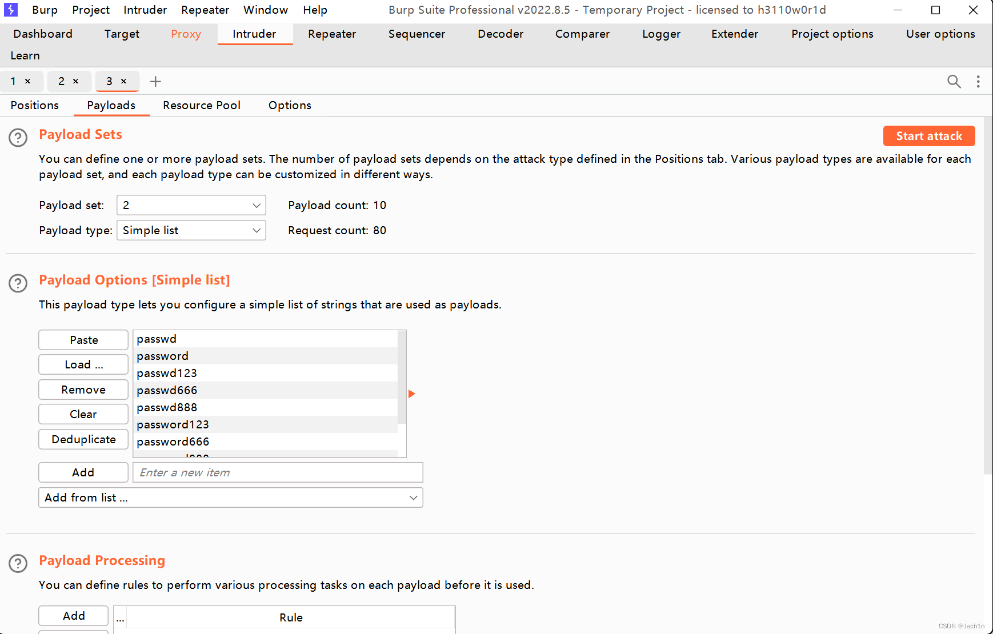Switch to the Logger tab
993x634 pixels.
click(661, 34)
